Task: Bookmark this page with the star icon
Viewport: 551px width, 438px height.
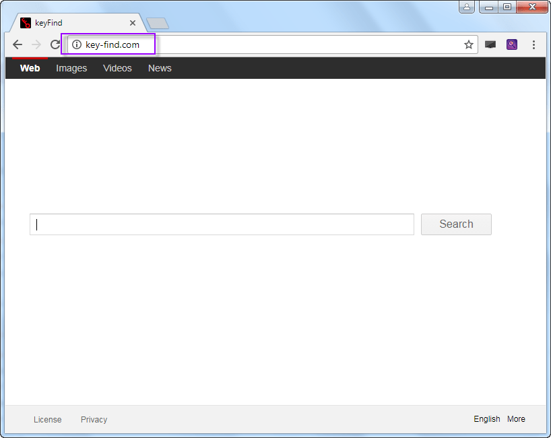Action: [x=468, y=44]
